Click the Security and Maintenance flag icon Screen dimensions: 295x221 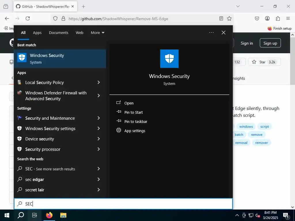click(19, 118)
